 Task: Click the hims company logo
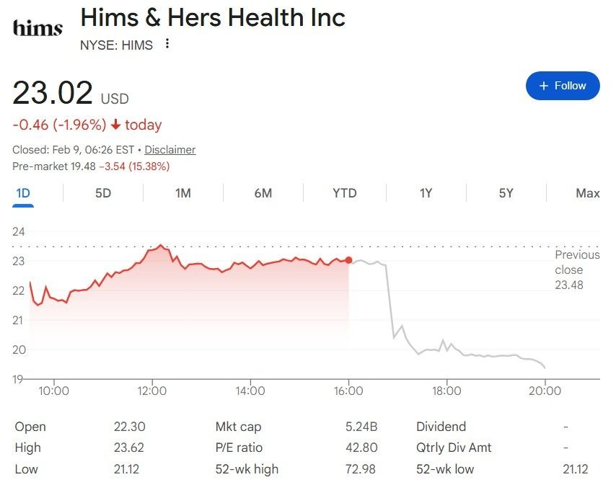click(x=38, y=27)
